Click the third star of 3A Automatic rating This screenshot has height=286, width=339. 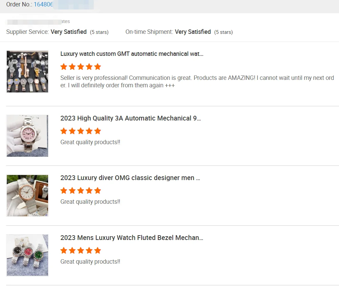81,131
